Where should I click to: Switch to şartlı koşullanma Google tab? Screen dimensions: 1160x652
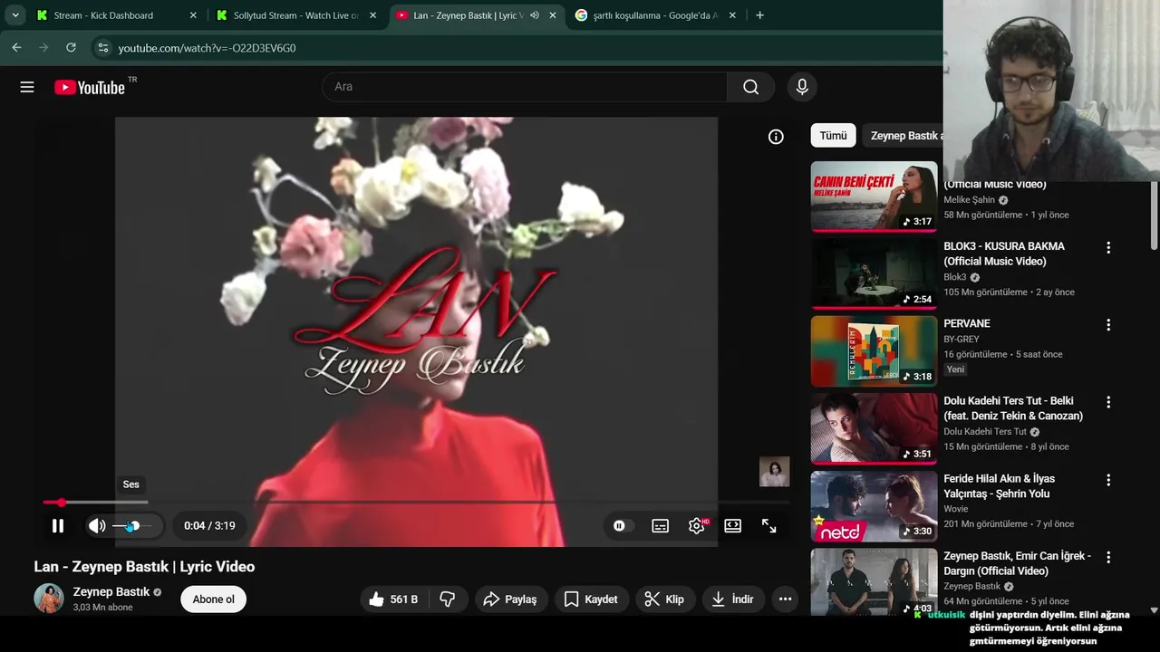(657, 15)
